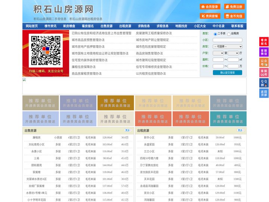Click the QR code image
Viewport: 269px width, 202px height.
click(x=46, y=50)
